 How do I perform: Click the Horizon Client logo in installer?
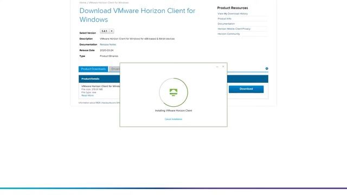pyautogui.click(x=173, y=92)
